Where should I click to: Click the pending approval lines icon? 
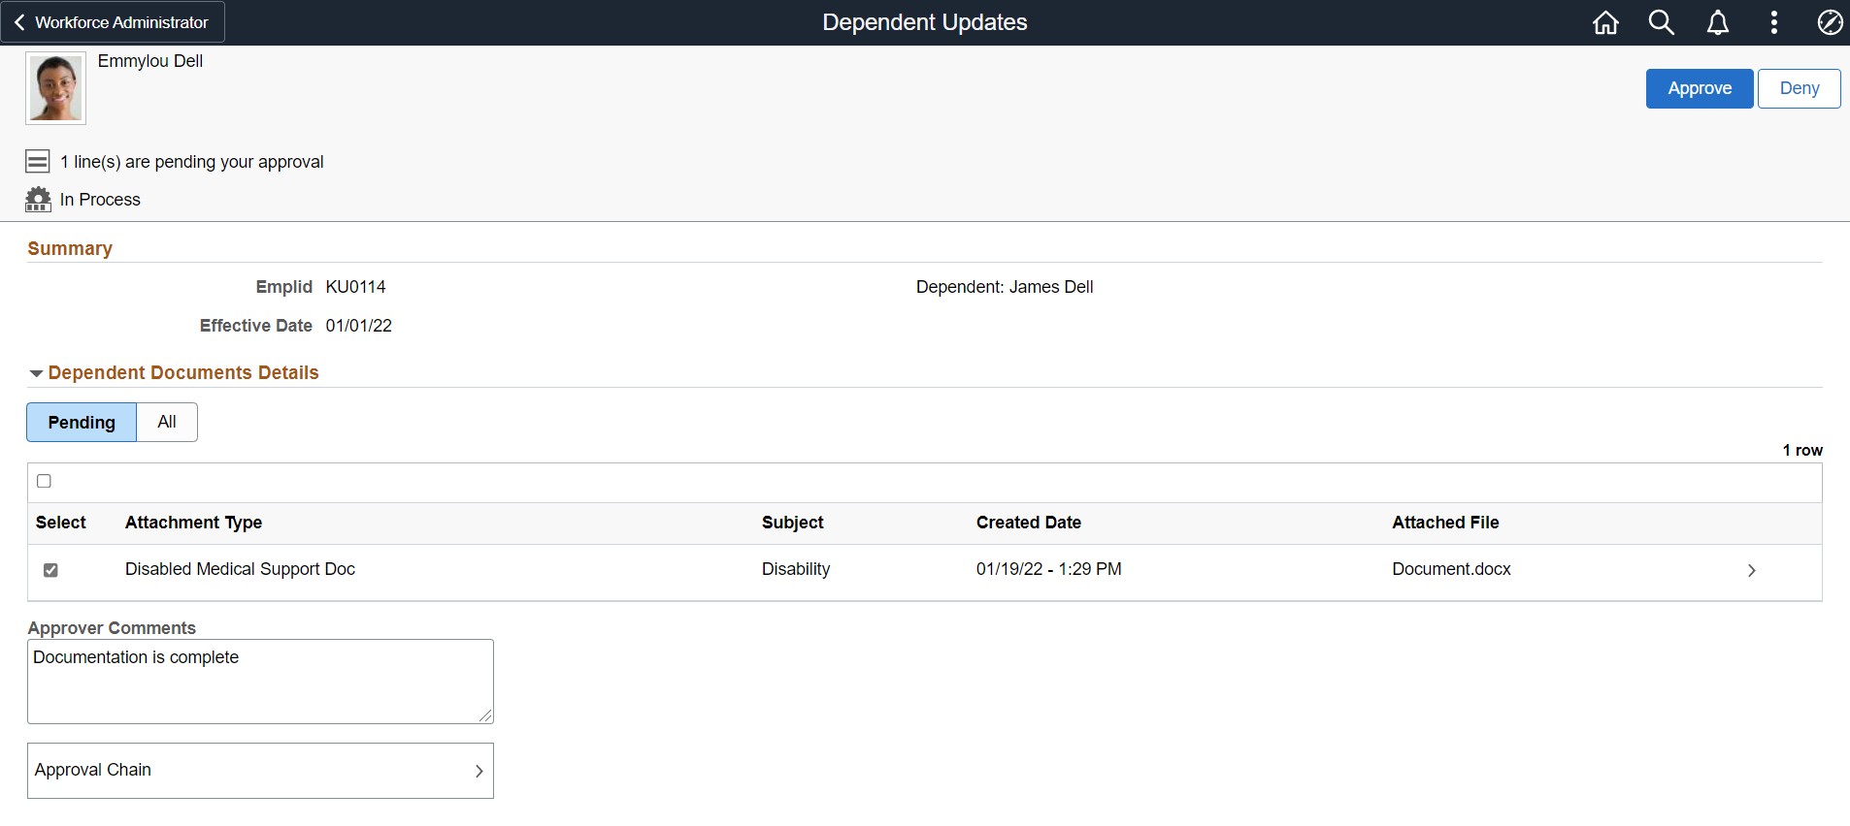pos(38,161)
